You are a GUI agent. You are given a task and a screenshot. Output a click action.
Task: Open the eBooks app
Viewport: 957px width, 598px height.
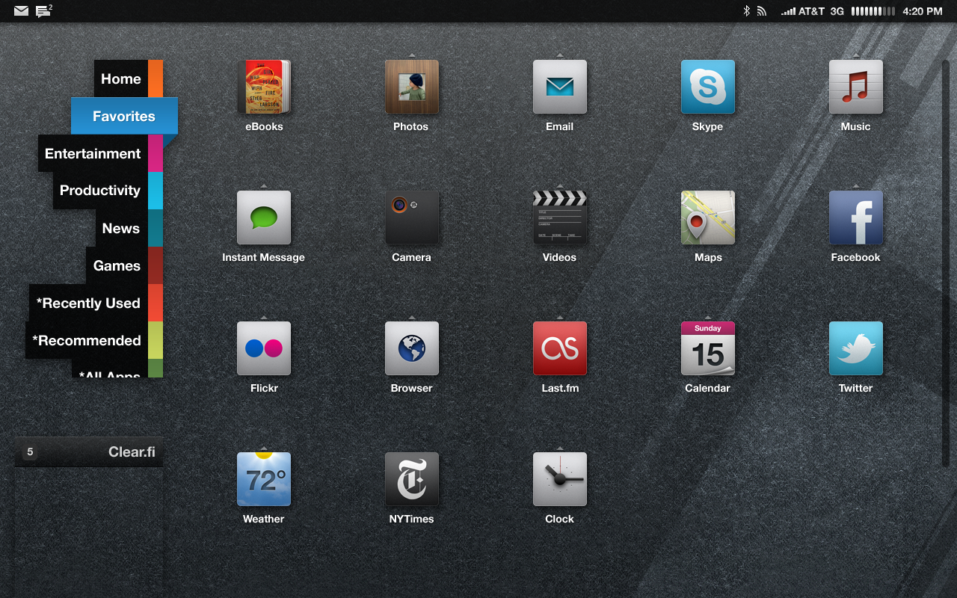pos(264,87)
